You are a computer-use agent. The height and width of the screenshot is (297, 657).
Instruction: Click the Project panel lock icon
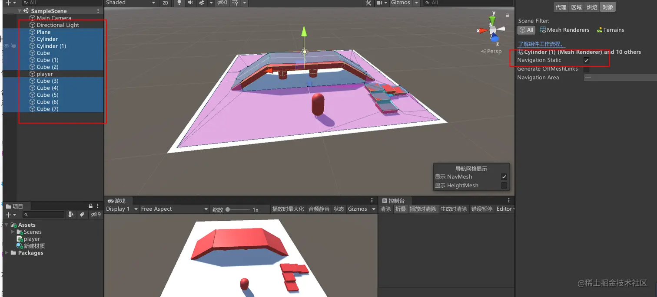[91, 206]
